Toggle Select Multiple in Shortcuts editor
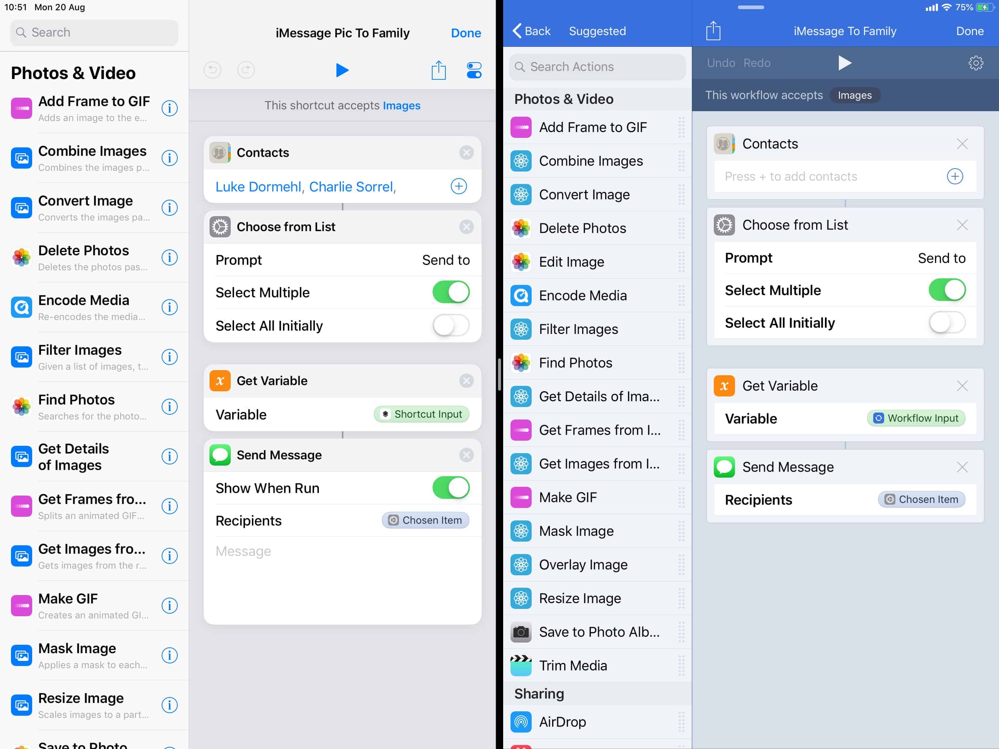This screenshot has height=749, width=999. point(451,292)
